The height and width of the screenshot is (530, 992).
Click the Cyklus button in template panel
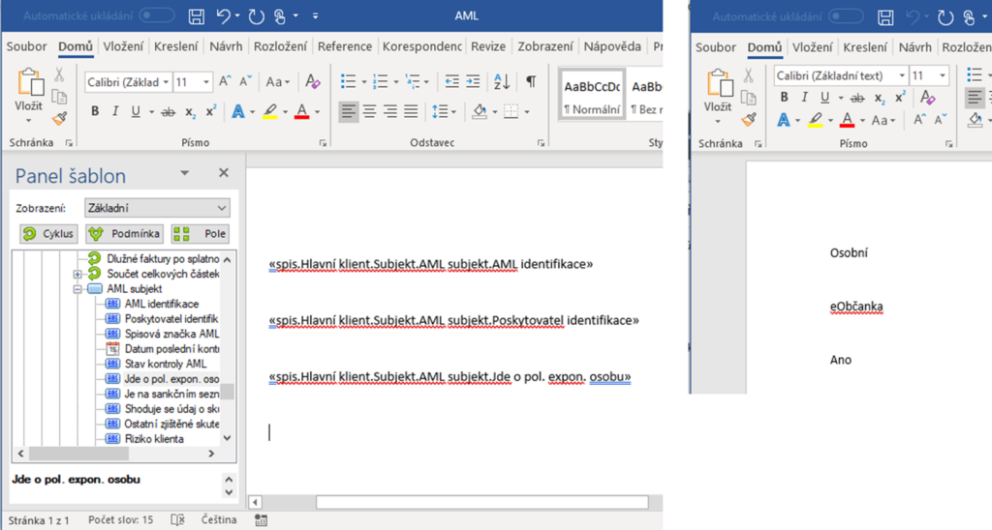[48, 234]
